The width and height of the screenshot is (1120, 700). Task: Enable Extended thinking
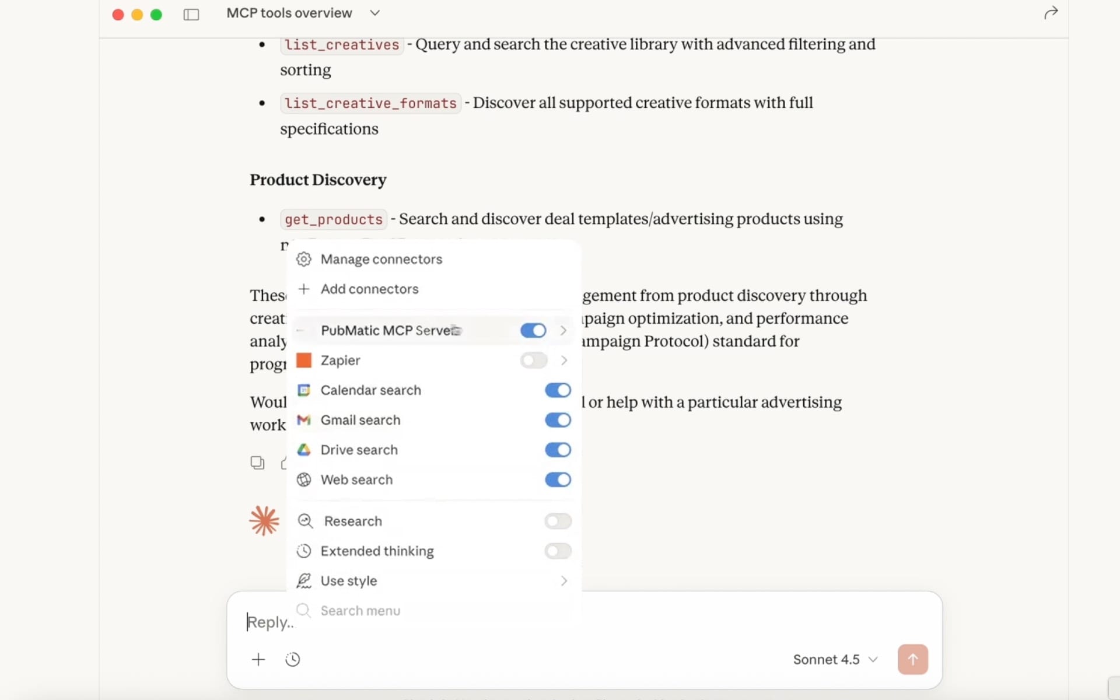click(558, 551)
